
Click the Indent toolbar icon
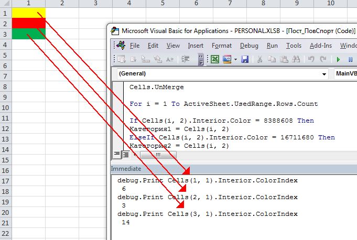coord(186,59)
